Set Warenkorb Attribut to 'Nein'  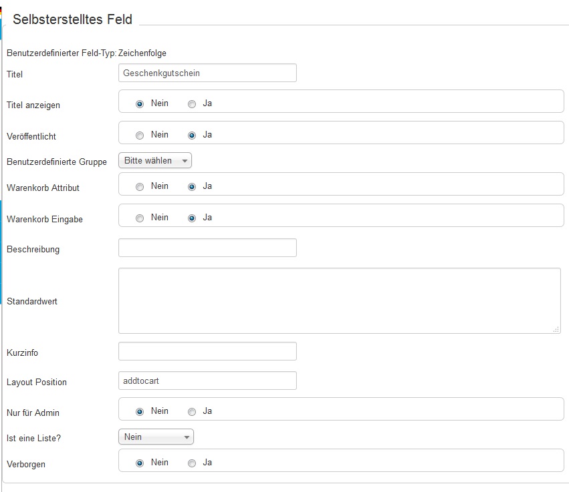coord(140,187)
